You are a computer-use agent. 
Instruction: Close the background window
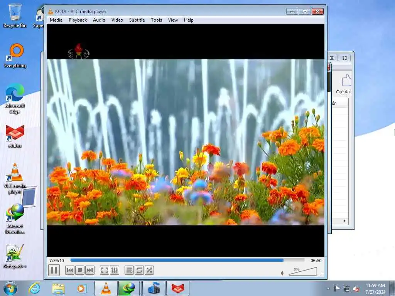coord(344,58)
